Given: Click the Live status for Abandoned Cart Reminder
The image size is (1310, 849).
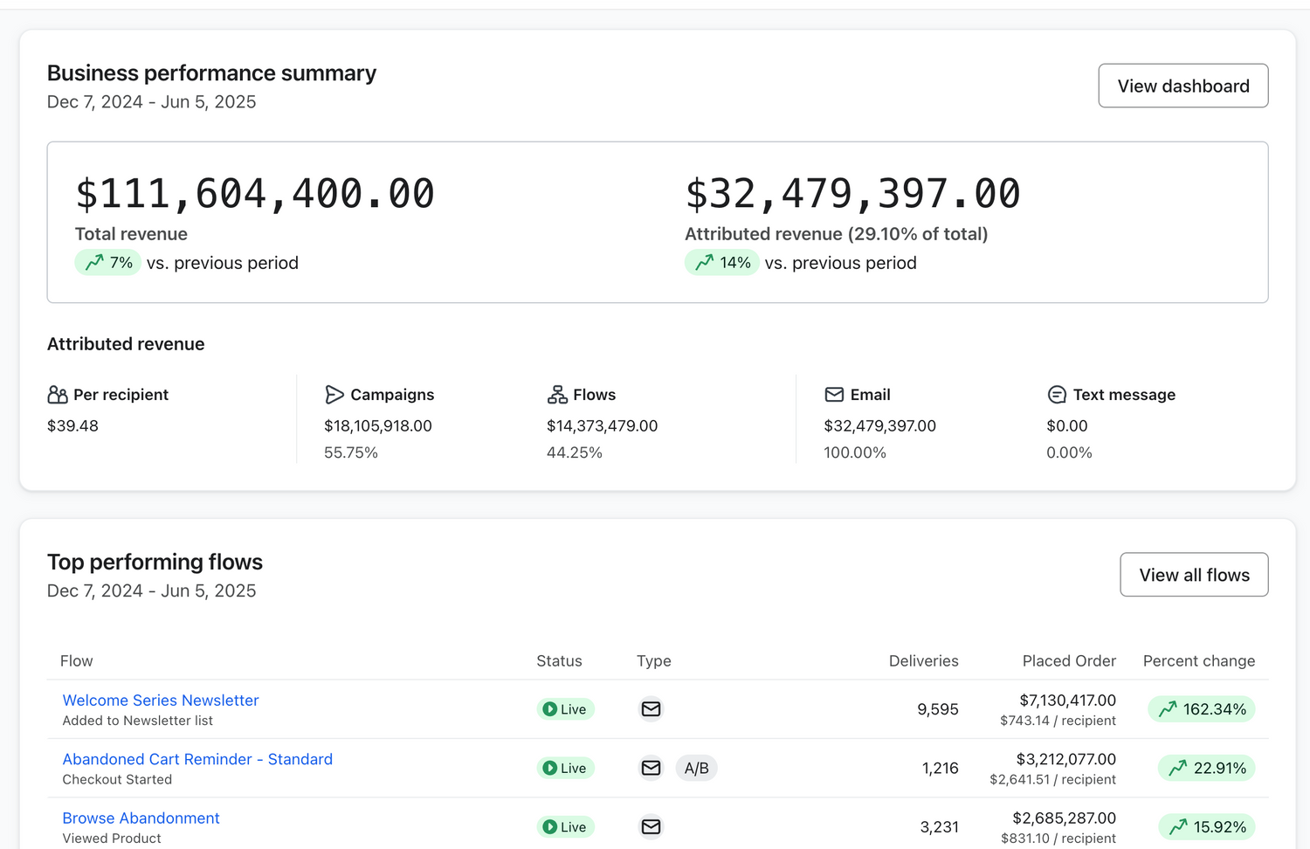Looking at the screenshot, I should (x=565, y=768).
